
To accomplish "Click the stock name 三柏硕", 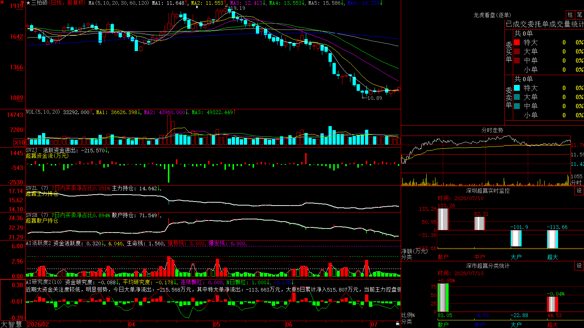I will pos(39,3).
